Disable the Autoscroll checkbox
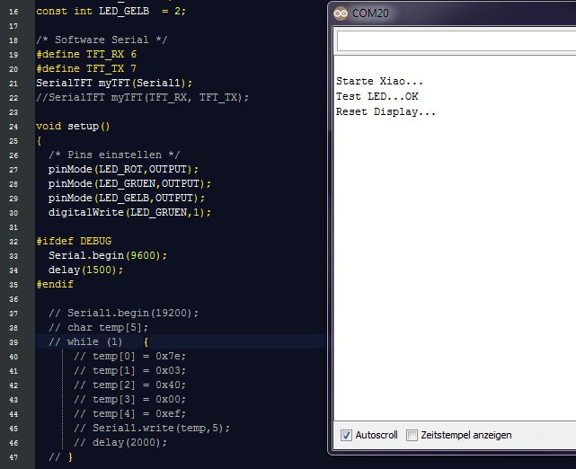This screenshot has width=576, height=469. (346, 435)
